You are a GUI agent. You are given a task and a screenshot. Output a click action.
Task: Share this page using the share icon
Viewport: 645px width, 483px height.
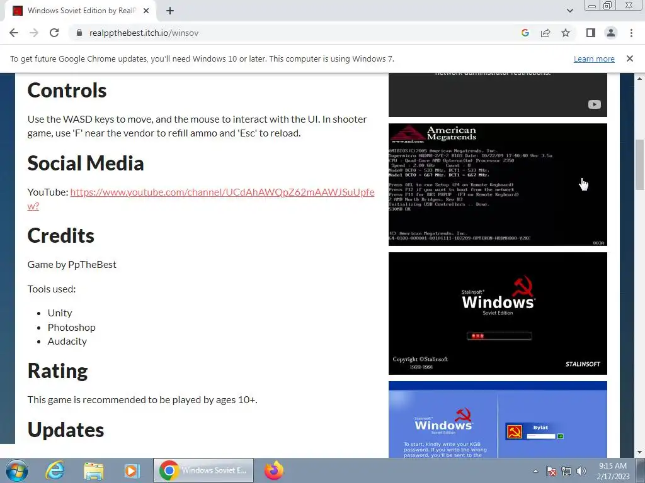pyautogui.click(x=545, y=33)
